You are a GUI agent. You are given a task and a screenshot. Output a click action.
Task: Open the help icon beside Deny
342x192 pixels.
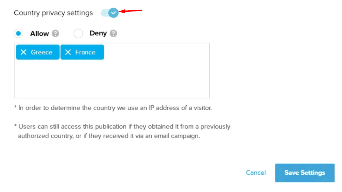pos(113,34)
